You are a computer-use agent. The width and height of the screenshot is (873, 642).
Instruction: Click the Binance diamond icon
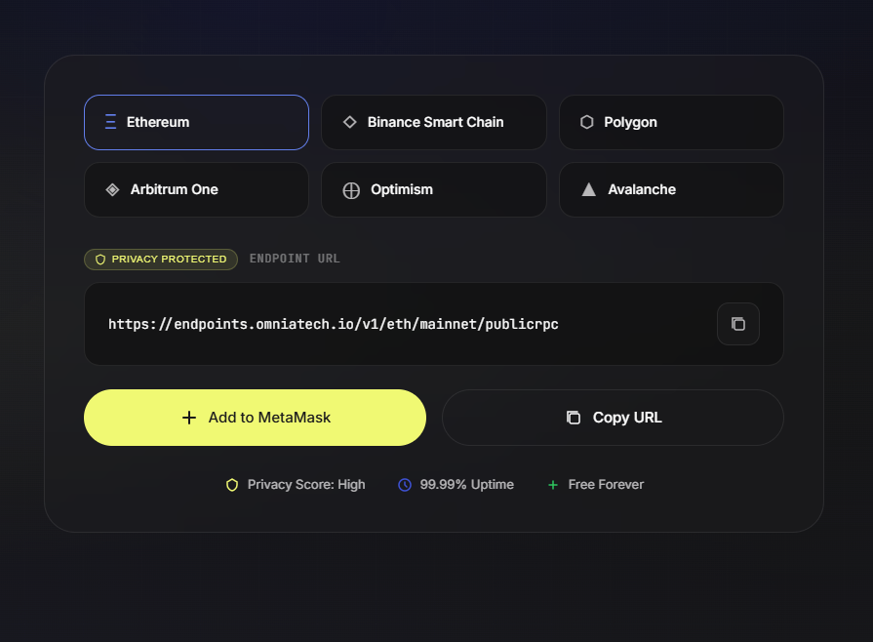pyautogui.click(x=349, y=122)
